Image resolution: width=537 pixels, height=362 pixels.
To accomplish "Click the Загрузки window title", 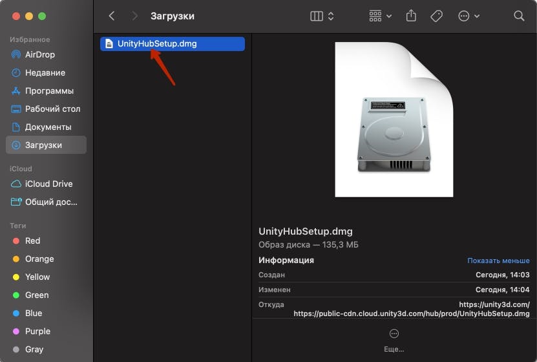I will [x=173, y=16].
